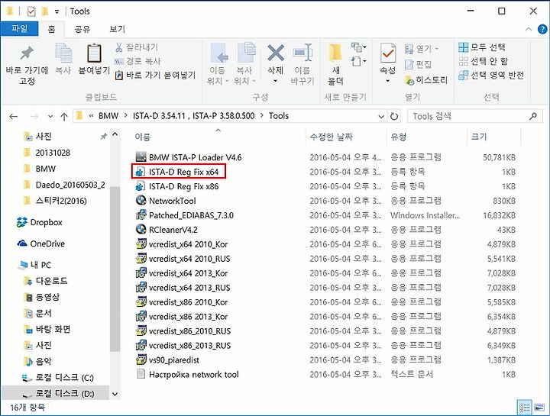
Task: Open the New item dropdown
Action: tap(359, 47)
